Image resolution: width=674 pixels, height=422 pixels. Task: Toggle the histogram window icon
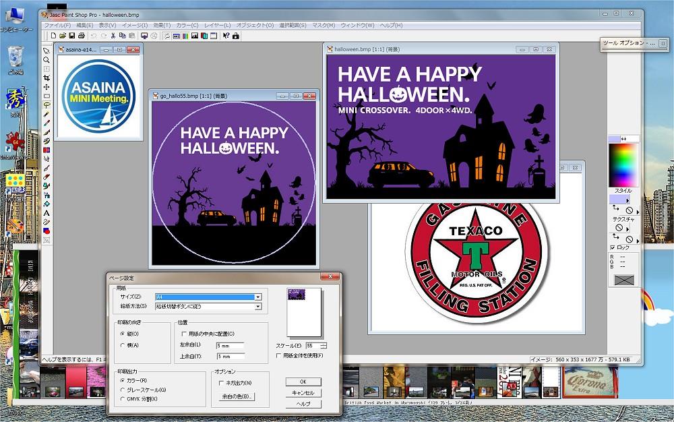click(195, 36)
